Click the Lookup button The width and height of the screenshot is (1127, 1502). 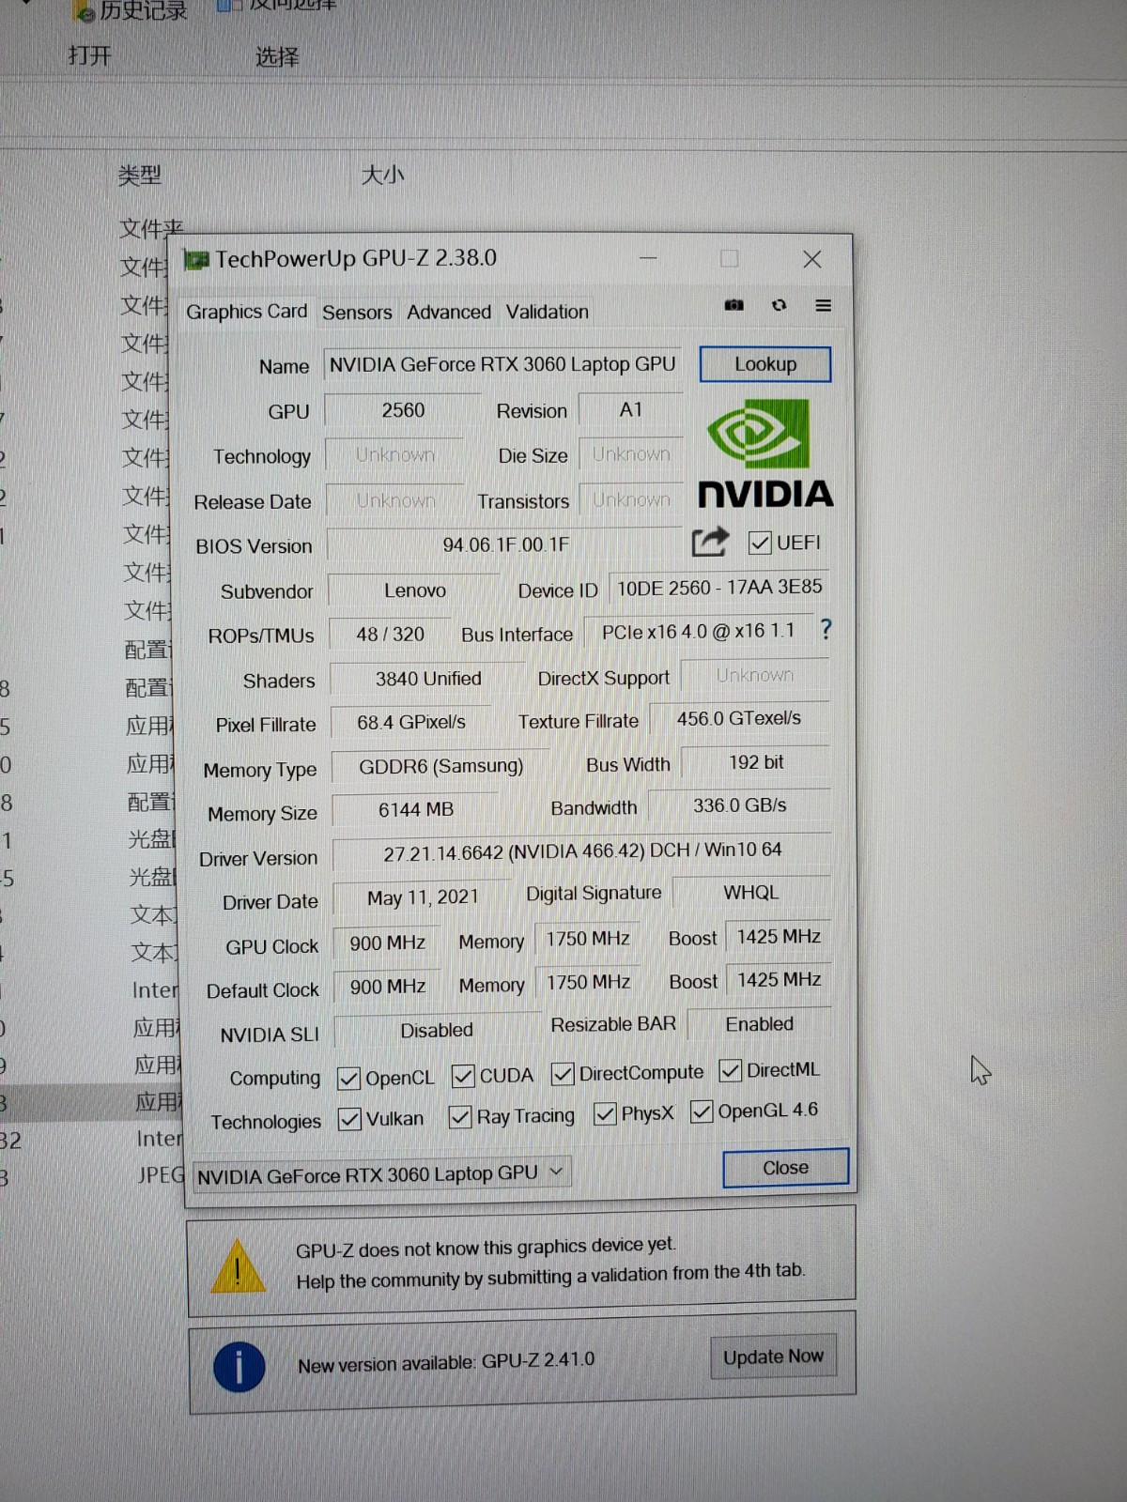[x=765, y=364]
